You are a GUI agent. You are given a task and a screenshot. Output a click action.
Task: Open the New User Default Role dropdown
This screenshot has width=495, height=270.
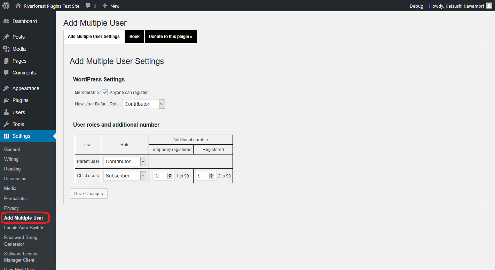click(x=143, y=104)
